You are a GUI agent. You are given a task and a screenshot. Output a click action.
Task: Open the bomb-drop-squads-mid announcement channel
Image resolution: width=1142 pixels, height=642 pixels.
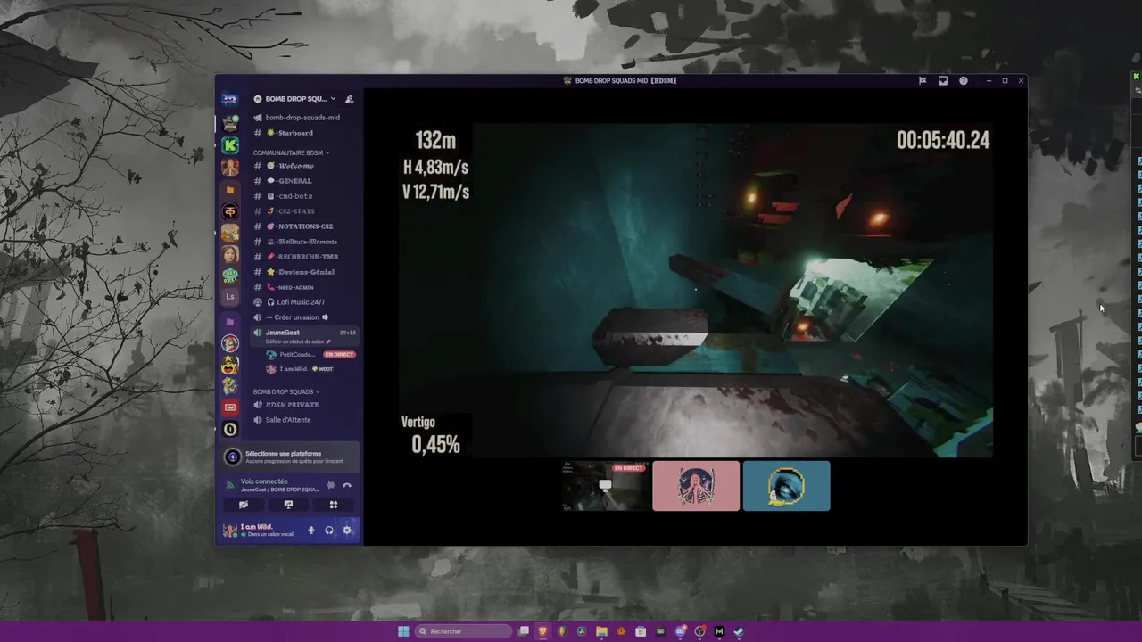(302, 118)
